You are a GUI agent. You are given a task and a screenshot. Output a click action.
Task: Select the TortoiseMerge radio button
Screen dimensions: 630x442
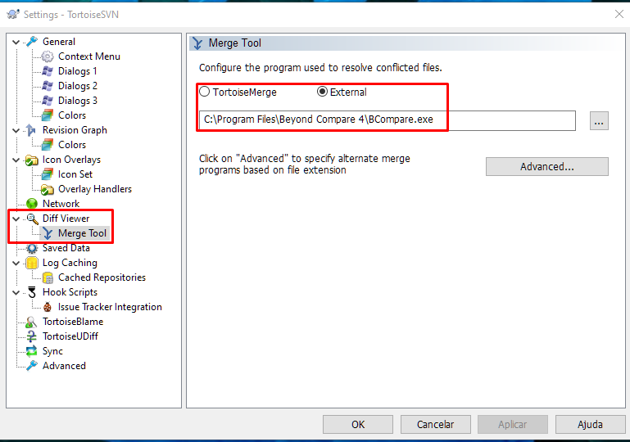[x=205, y=92]
